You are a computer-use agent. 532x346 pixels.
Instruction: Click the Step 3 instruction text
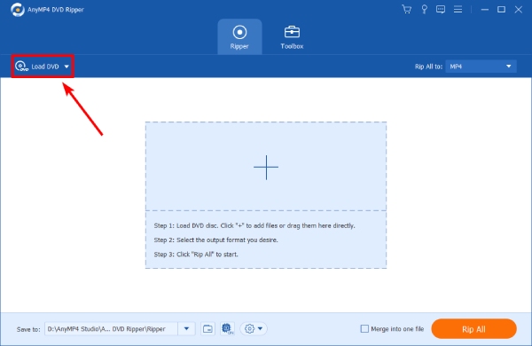tap(196, 254)
